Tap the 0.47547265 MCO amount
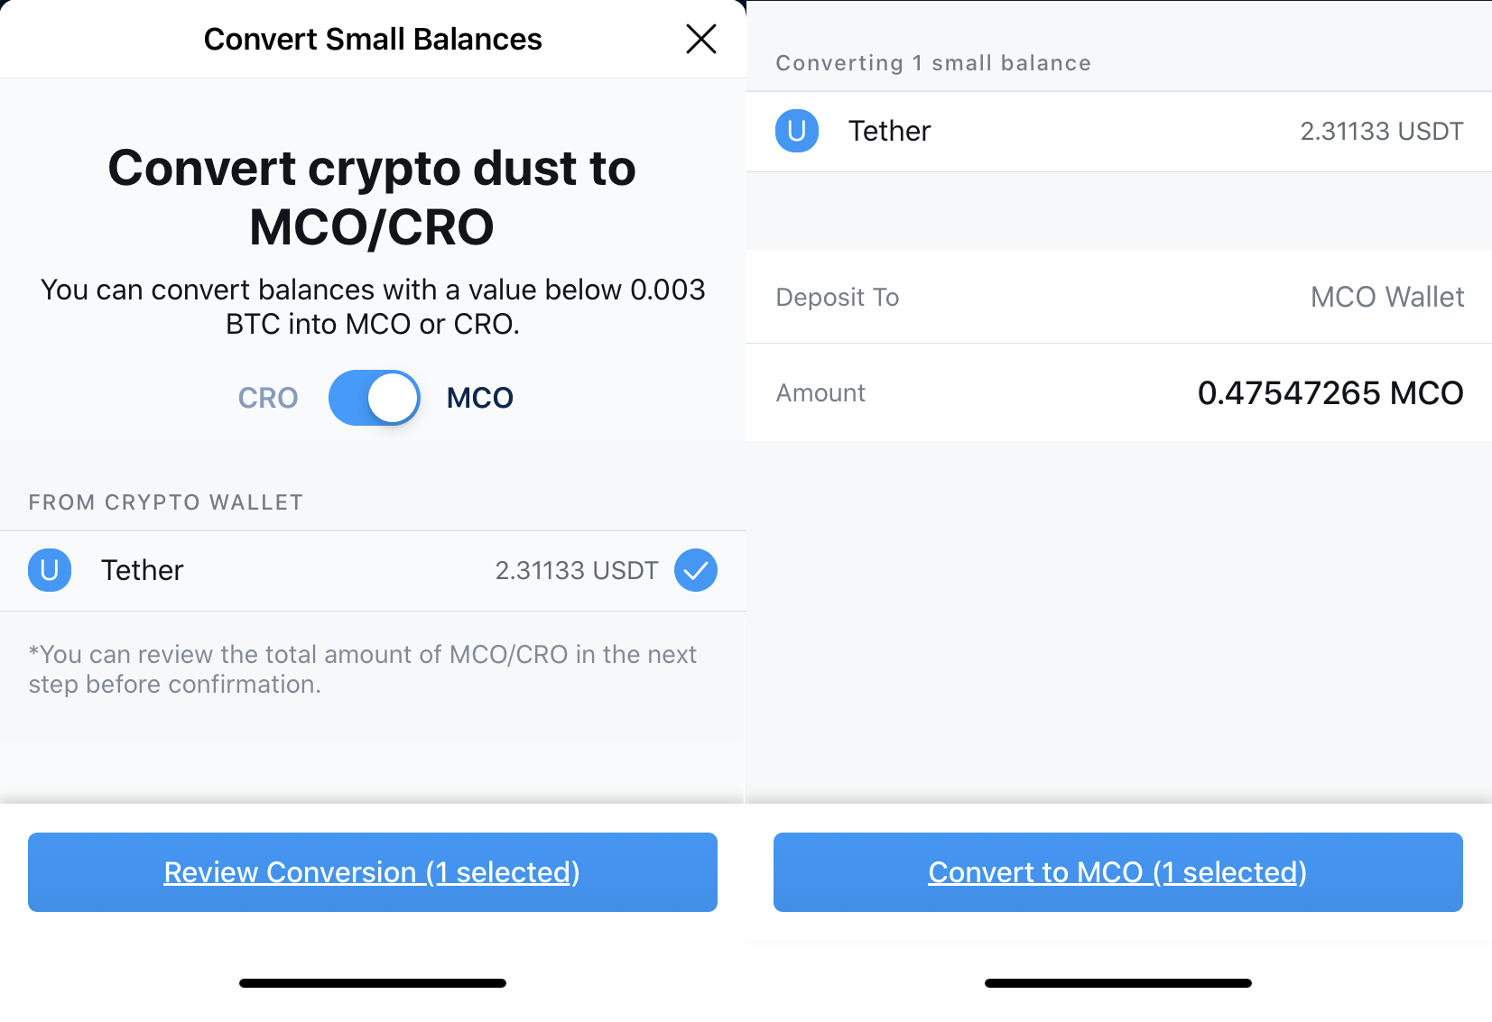Viewport: 1492px width, 1022px height. (1330, 393)
